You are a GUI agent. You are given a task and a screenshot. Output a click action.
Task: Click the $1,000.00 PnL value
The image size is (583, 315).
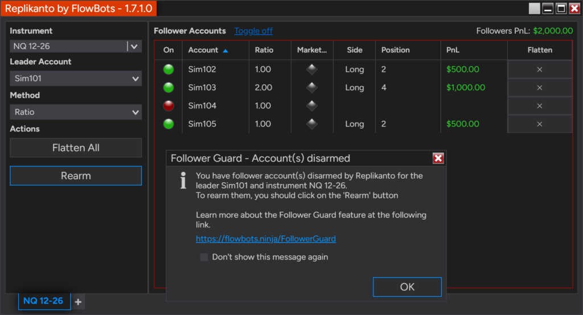(x=466, y=87)
